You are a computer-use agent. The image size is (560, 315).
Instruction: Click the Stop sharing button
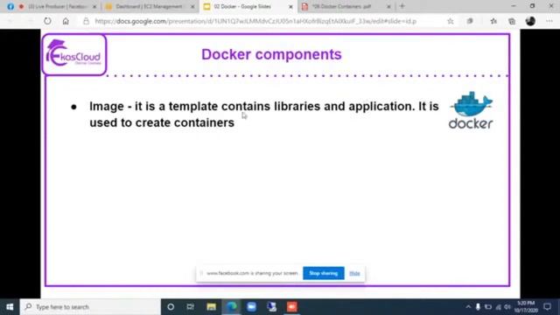(324, 273)
